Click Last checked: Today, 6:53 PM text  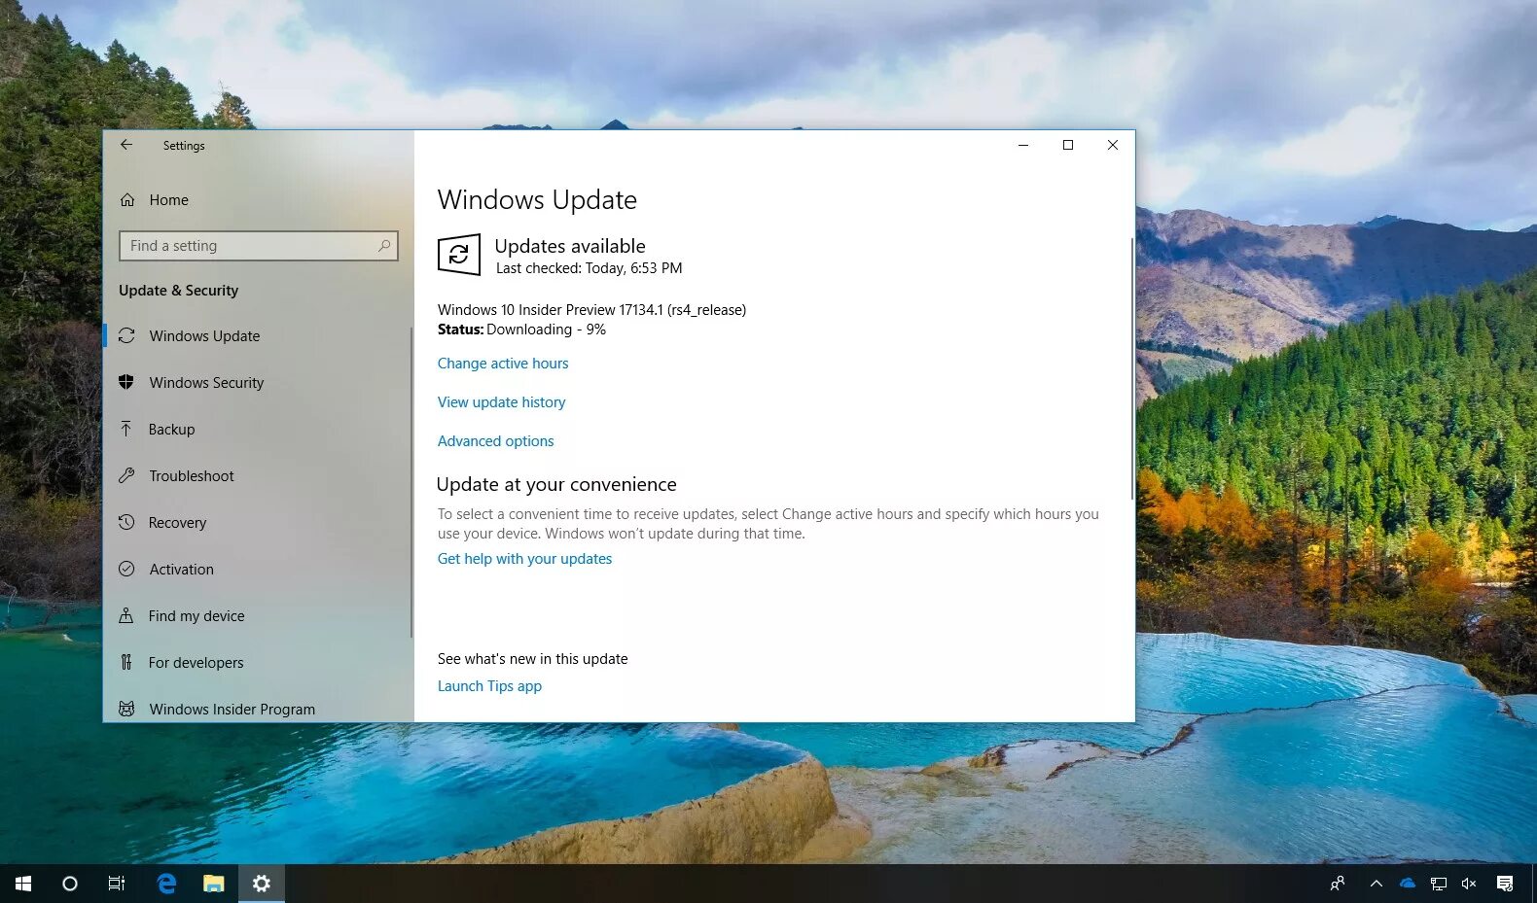click(x=589, y=267)
